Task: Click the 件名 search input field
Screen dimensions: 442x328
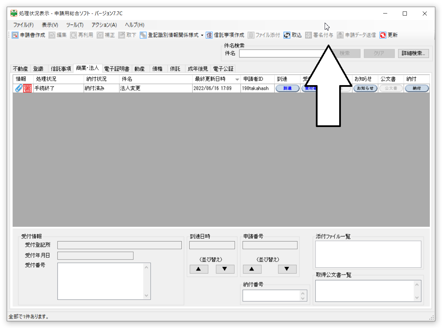Action: tap(281, 53)
